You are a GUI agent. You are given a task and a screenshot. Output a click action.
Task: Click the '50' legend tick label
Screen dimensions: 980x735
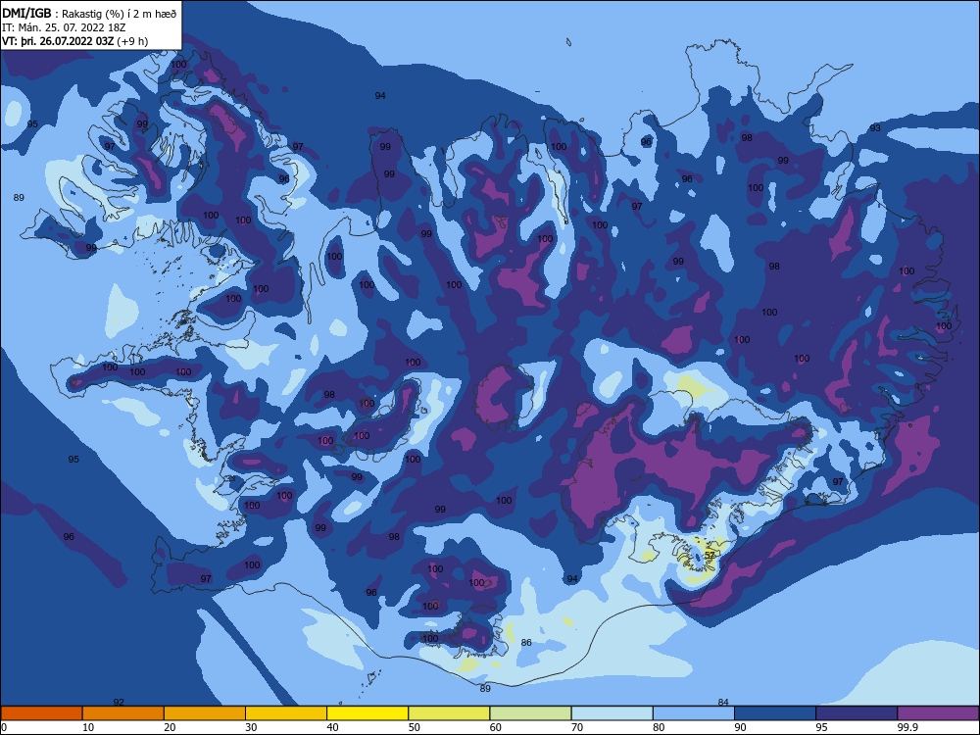pyautogui.click(x=415, y=727)
